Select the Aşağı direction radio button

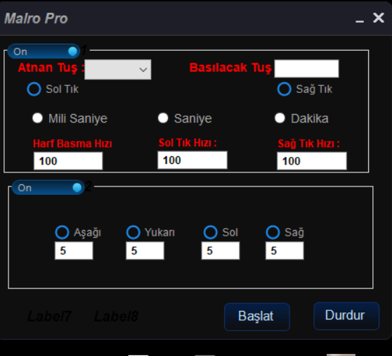pos(62,232)
